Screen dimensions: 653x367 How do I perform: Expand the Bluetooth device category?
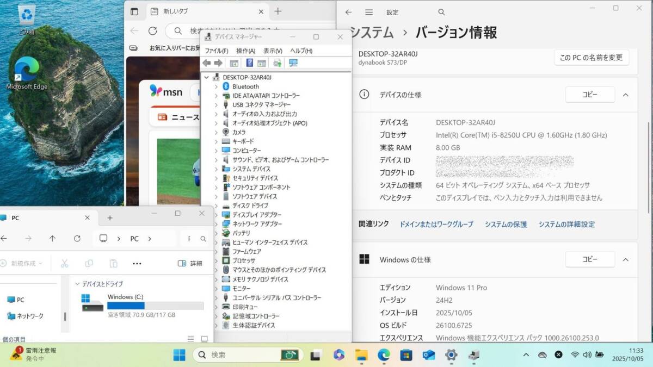[x=216, y=86]
